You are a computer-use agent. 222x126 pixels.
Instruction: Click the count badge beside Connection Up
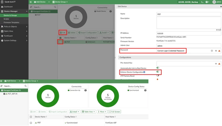(85, 90)
